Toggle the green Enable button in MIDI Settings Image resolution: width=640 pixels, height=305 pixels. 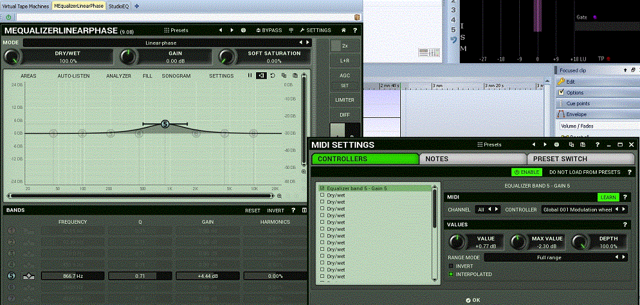(x=526, y=172)
